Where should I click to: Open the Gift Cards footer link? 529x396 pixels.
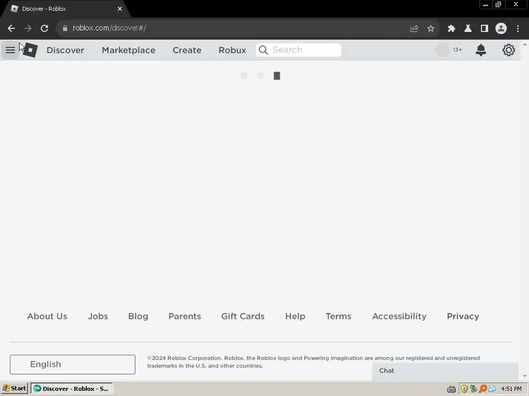coord(243,316)
